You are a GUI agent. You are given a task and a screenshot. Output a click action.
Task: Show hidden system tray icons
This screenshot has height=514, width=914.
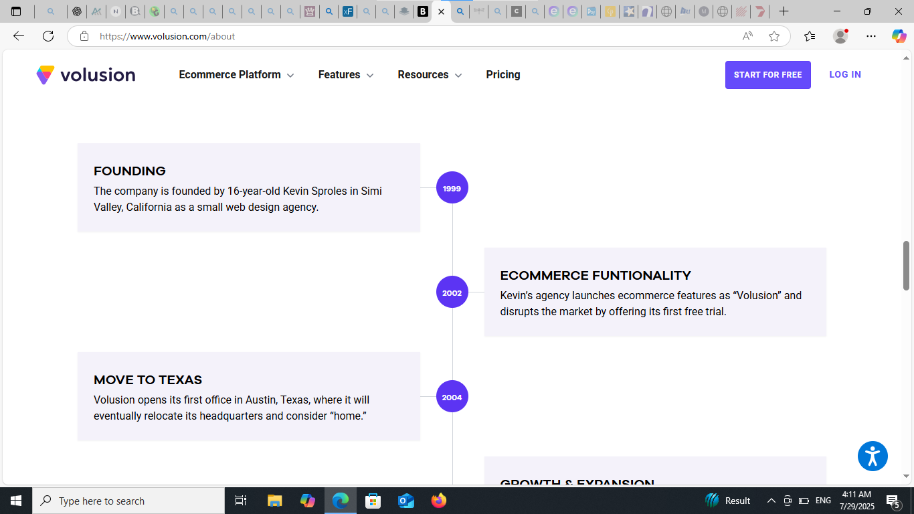click(x=771, y=501)
